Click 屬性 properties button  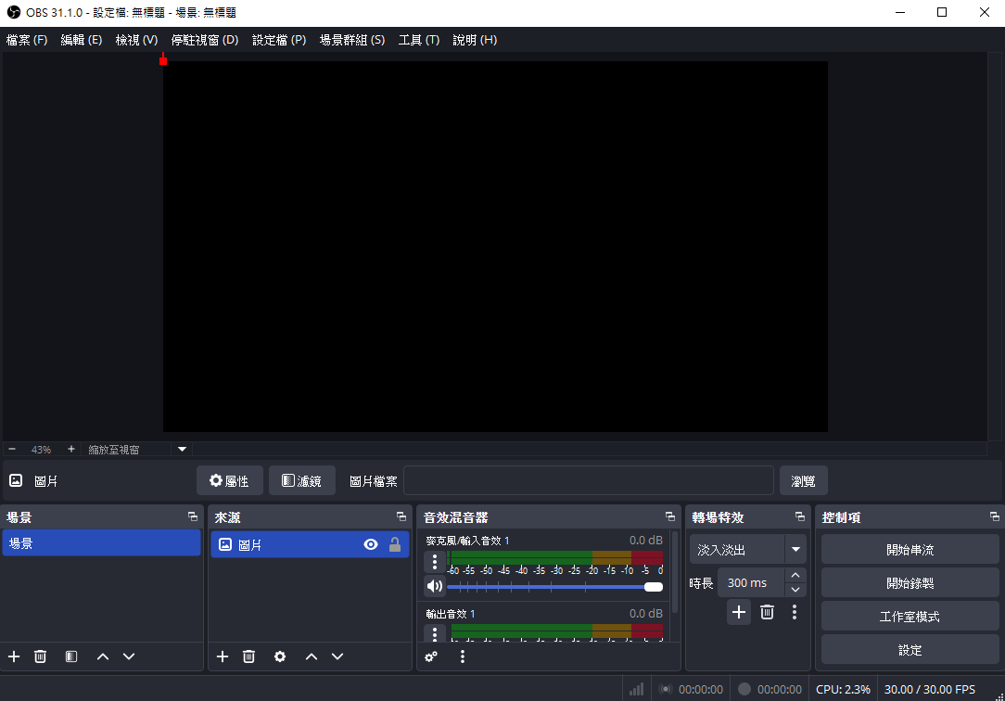pyautogui.click(x=229, y=480)
